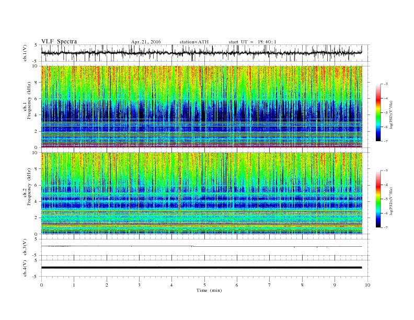Click the ch.2 spectrogram "6" kHz tick label
The height and width of the screenshot is (320, 414).
(36, 185)
